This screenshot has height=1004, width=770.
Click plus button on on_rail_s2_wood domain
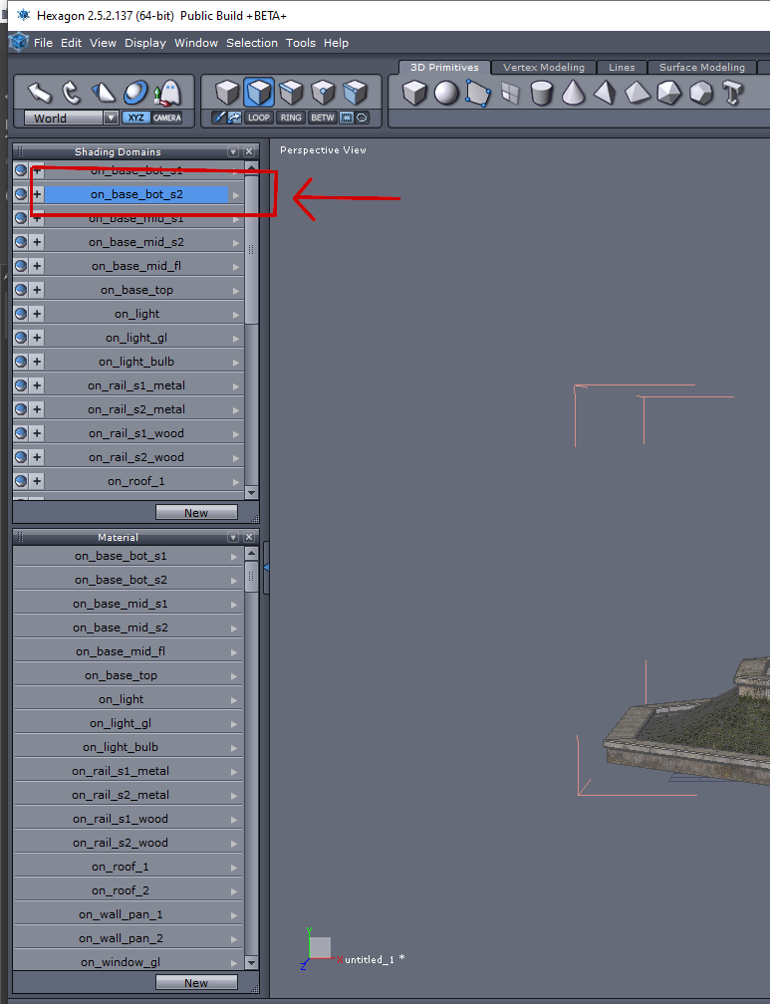click(x=37, y=456)
